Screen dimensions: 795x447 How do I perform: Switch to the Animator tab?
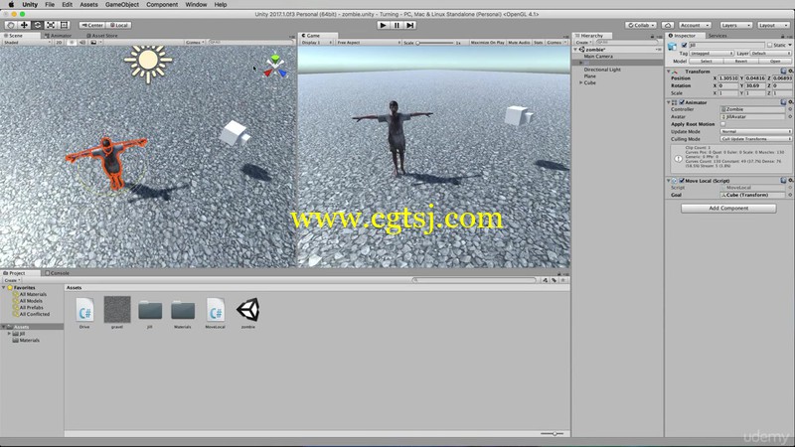(59, 36)
